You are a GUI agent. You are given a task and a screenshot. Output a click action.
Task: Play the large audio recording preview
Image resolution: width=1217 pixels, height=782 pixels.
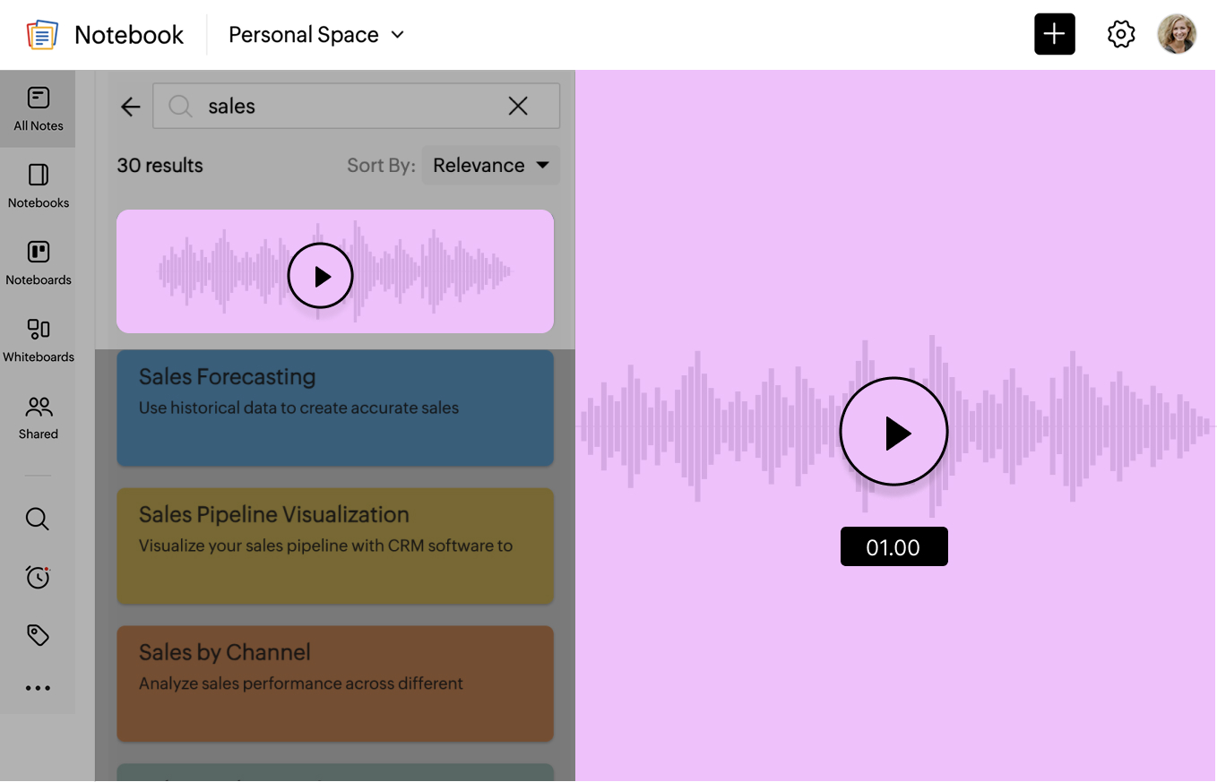pos(893,433)
